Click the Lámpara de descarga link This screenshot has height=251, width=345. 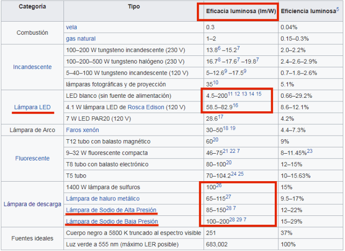[x=32, y=204]
